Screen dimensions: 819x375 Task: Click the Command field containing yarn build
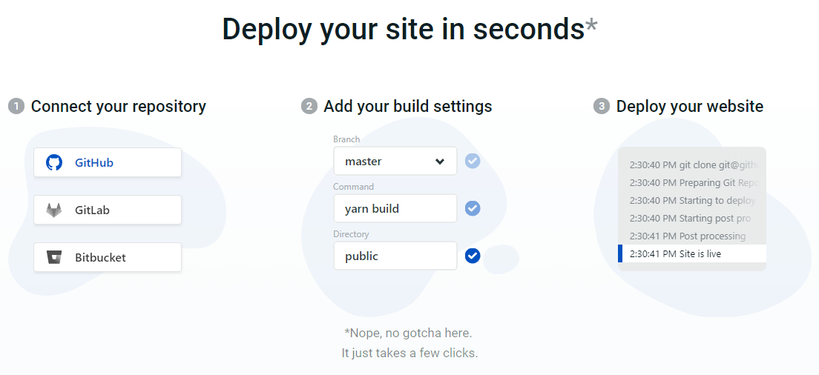395,208
